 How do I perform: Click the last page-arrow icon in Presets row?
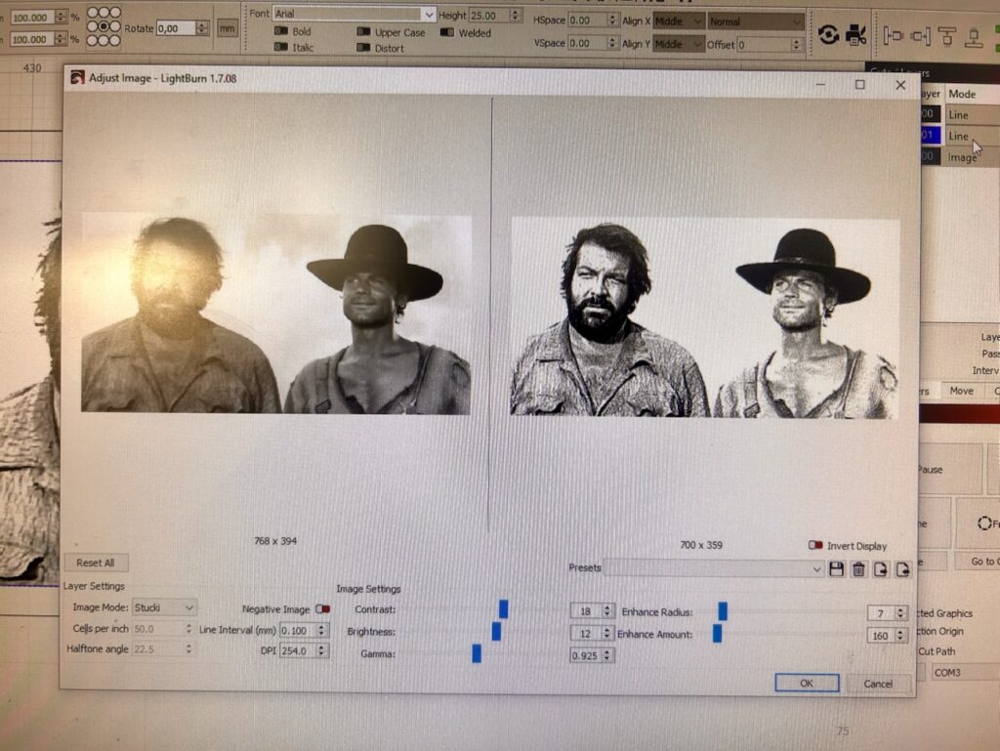(x=902, y=568)
